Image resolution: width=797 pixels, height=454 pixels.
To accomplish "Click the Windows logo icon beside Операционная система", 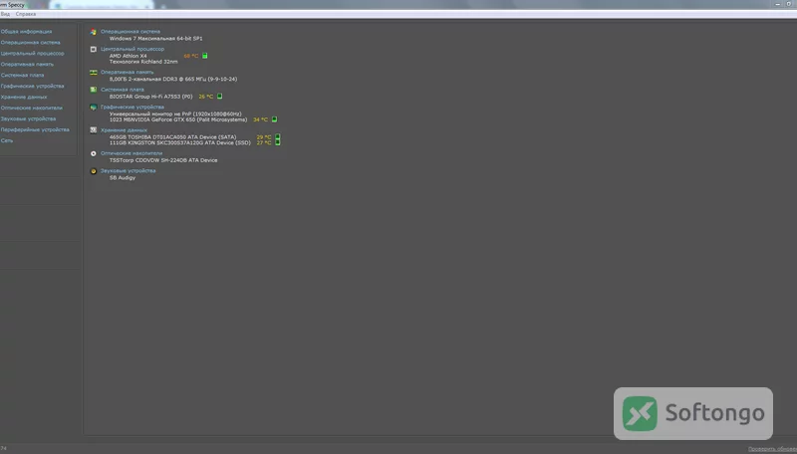I will point(93,32).
